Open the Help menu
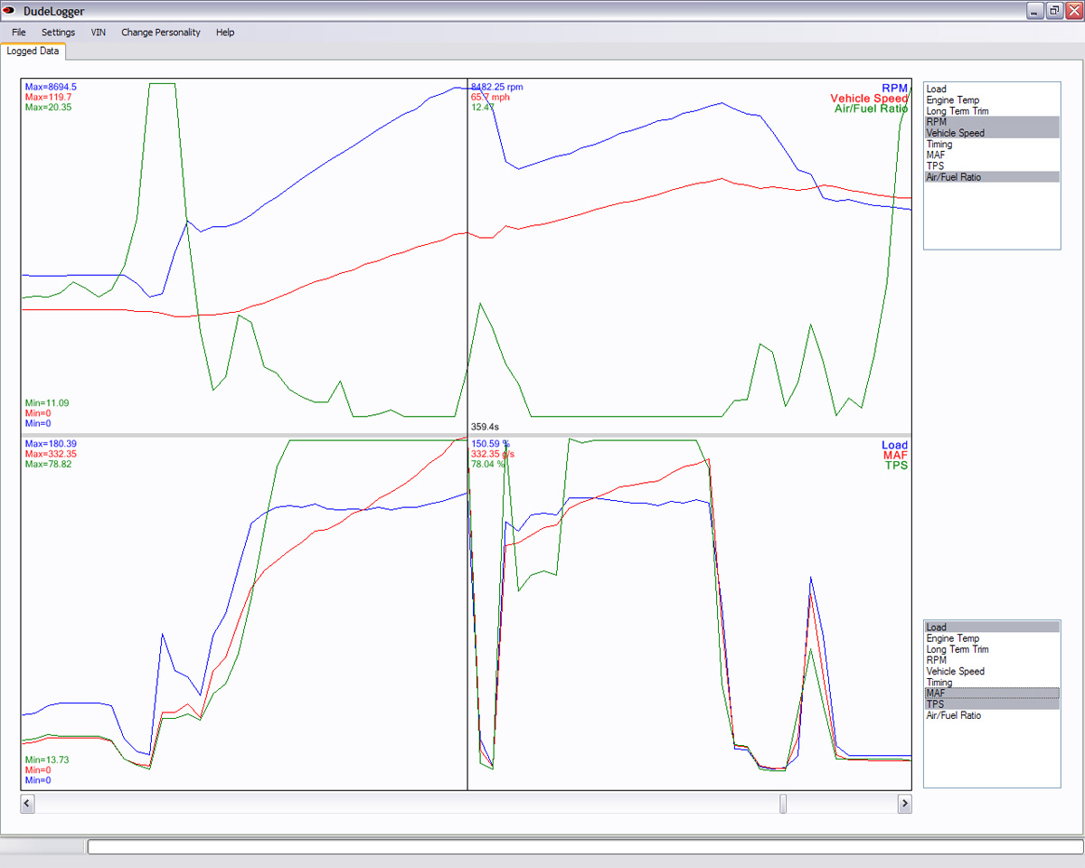This screenshot has height=868, width=1085. [225, 32]
